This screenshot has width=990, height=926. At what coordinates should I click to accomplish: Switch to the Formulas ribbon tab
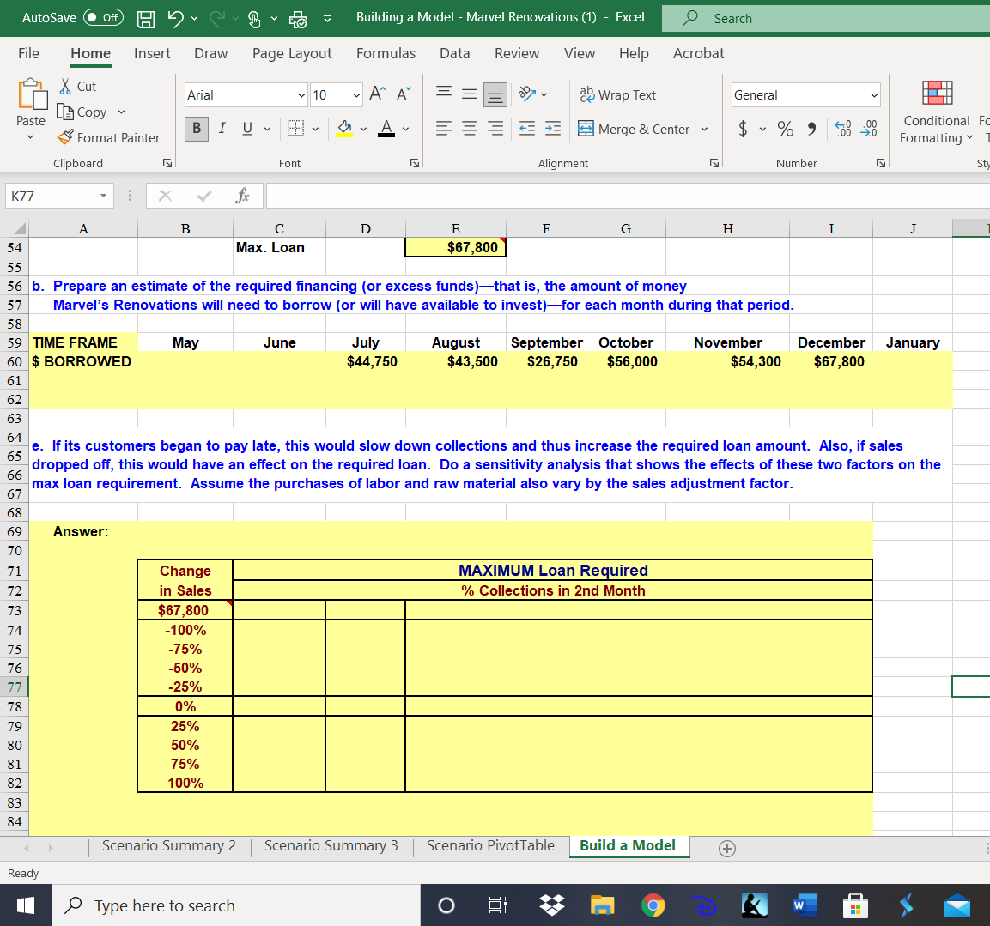coord(386,53)
